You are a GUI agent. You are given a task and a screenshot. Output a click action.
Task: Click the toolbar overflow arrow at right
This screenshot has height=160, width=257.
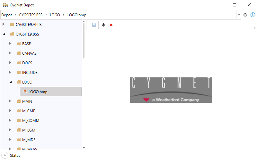coord(254,28)
